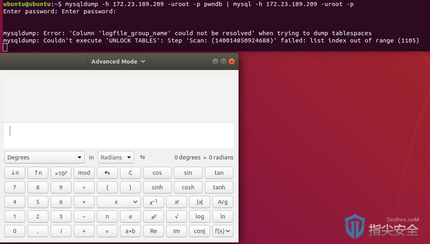Click the calculator history display area
430x244 pixels.
[x=119, y=98]
